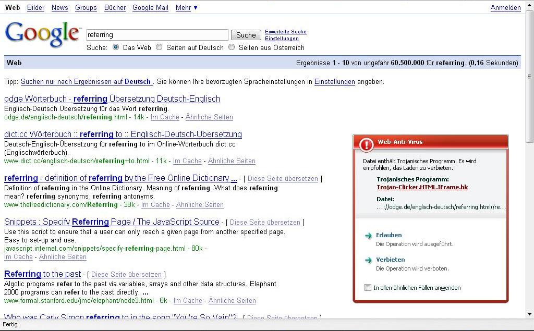Select the 'Seiten auf Deutsch' radio button
The height and width of the screenshot is (331, 534).
coord(159,47)
